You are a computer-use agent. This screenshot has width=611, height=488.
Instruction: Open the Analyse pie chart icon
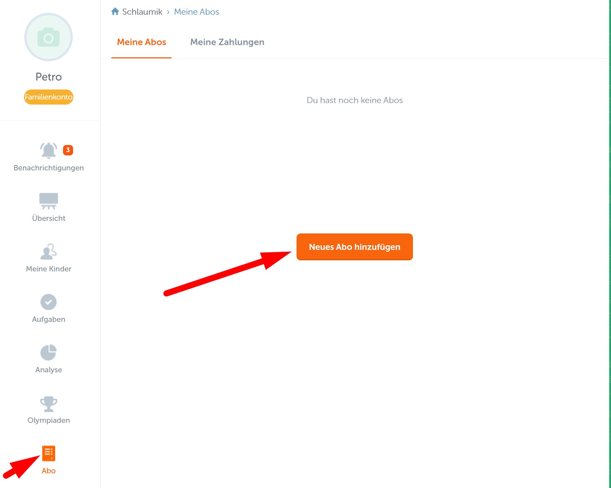[48, 352]
